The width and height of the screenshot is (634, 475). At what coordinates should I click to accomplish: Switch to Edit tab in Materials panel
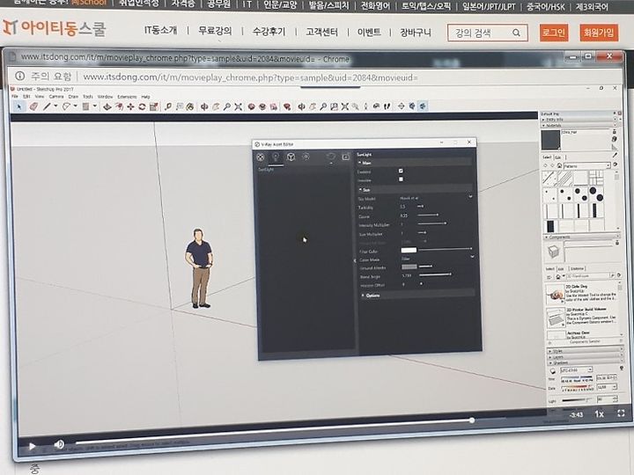click(x=558, y=157)
